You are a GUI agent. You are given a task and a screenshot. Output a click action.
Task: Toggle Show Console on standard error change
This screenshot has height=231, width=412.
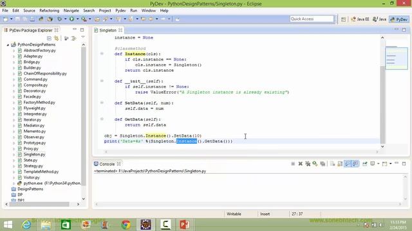click(355, 164)
